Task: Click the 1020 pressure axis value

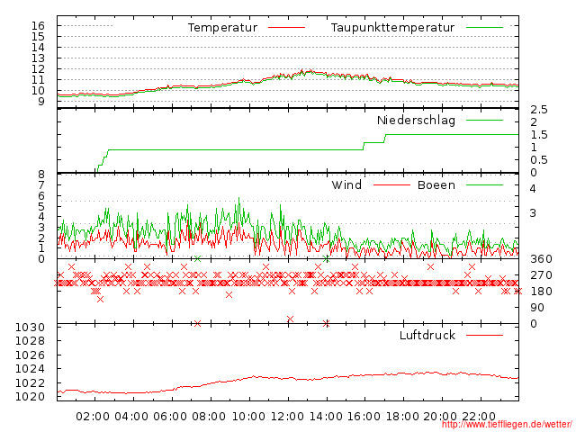Action: tap(30, 397)
